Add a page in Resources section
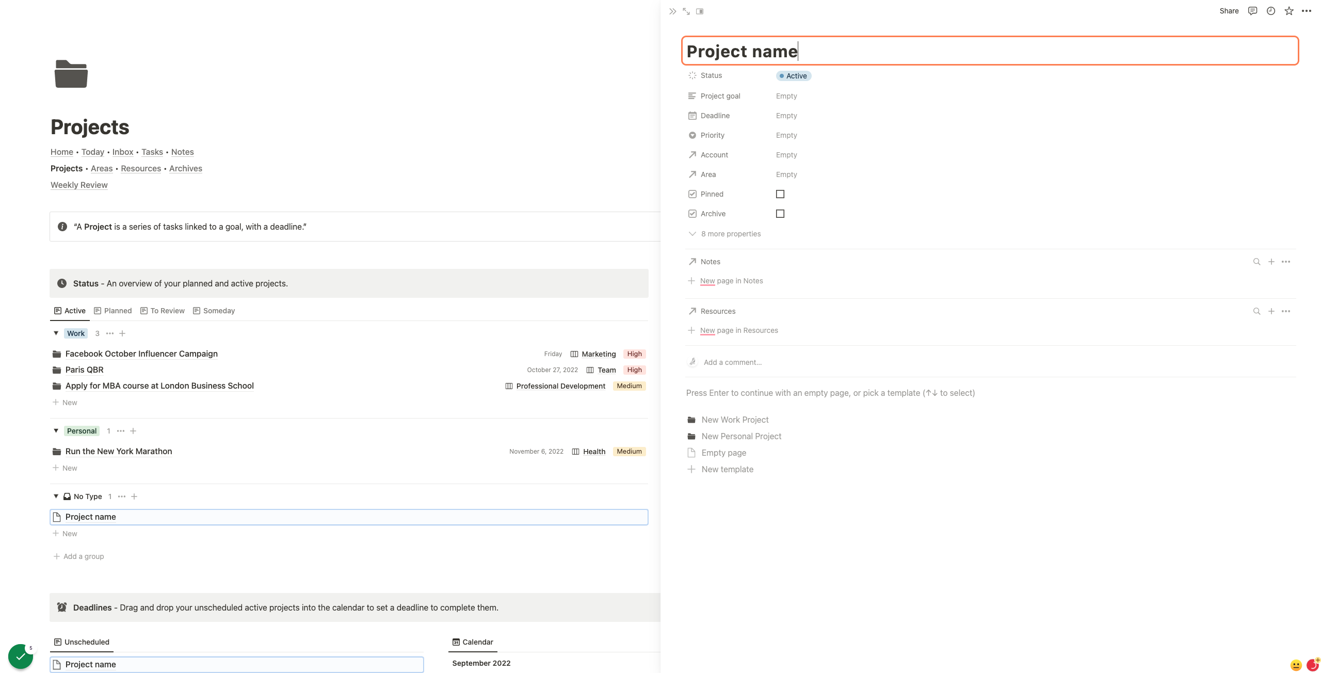Viewport: 1321px width, 673px height. (1271, 311)
